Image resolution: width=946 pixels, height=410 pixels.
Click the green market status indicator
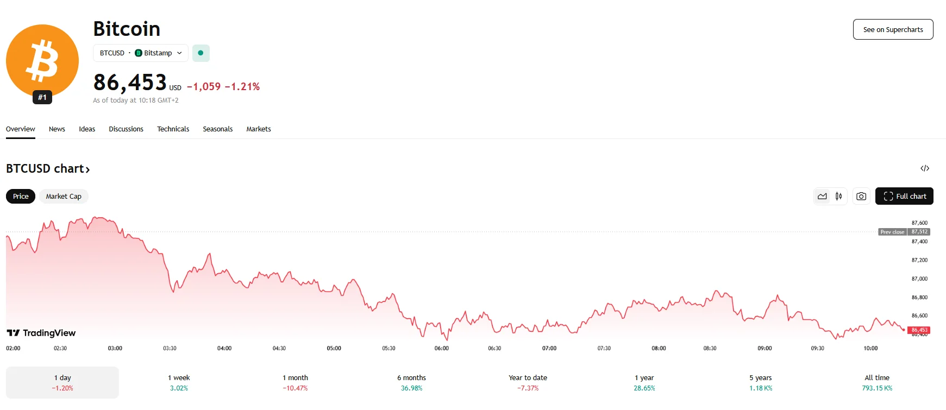click(x=201, y=53)
